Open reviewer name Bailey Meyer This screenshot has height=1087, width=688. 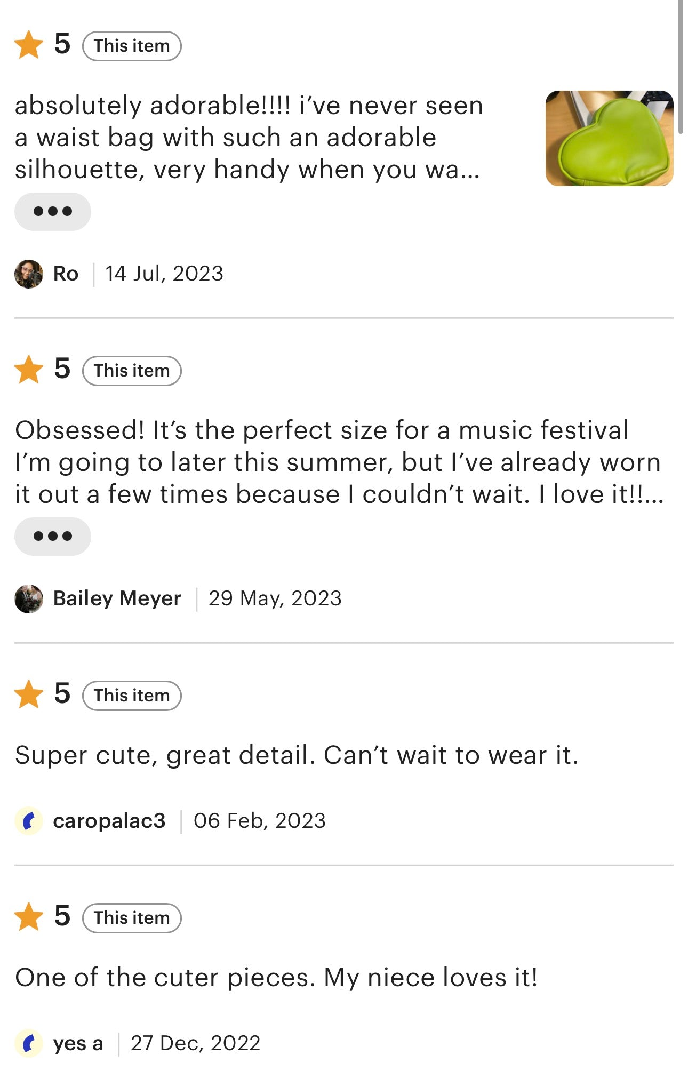(117, 599)
